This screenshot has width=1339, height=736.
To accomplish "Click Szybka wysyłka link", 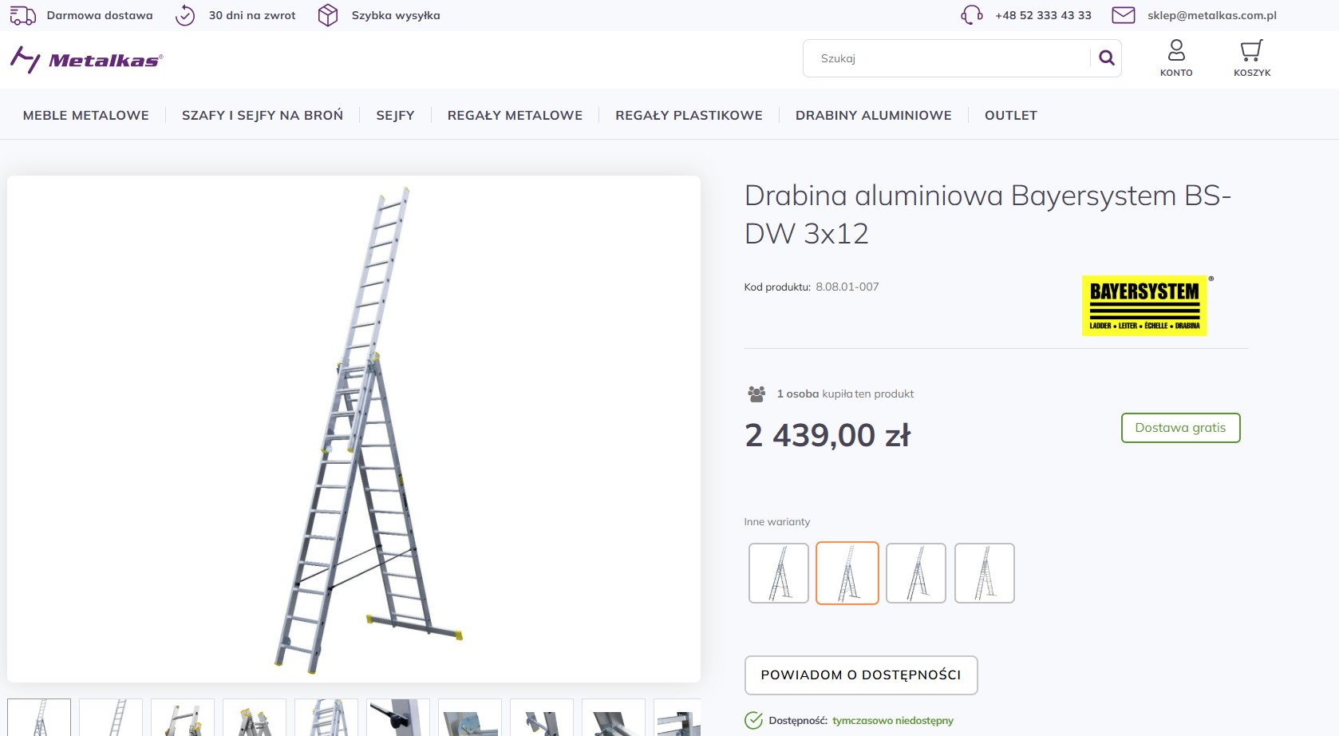I will click(396, 15).
